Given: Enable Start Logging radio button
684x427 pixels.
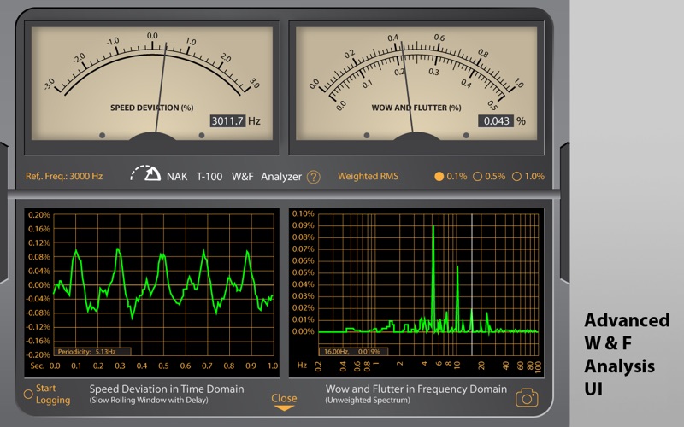Looking at the screenshot, I should tap(28, 395).
